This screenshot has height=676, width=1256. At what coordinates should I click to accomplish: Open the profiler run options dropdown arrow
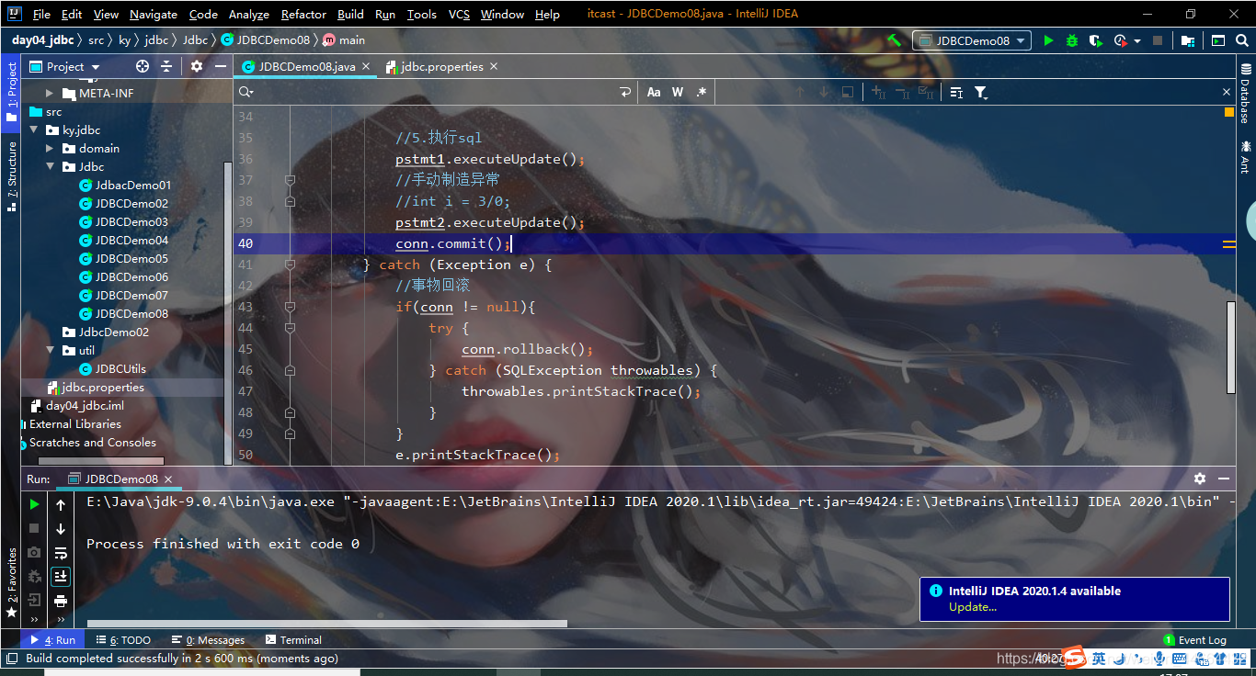tap(1137, 40)
